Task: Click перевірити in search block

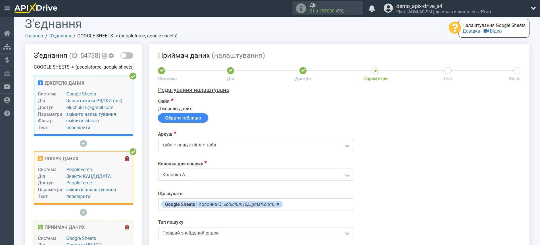Action: tap(78, 196)
